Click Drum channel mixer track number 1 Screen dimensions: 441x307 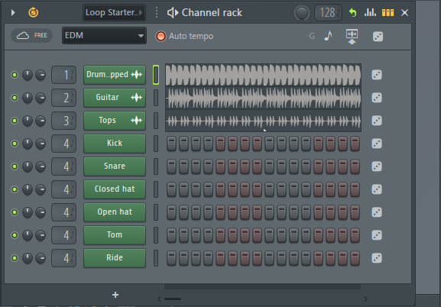[x=64, y=75]
